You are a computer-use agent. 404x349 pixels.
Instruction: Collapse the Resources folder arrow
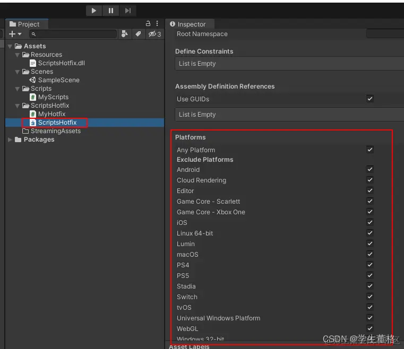pos(18,55)
